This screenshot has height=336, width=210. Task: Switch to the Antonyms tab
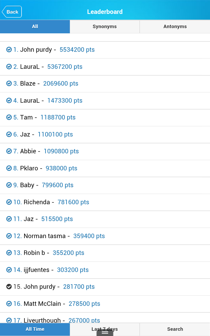(175, 27)
